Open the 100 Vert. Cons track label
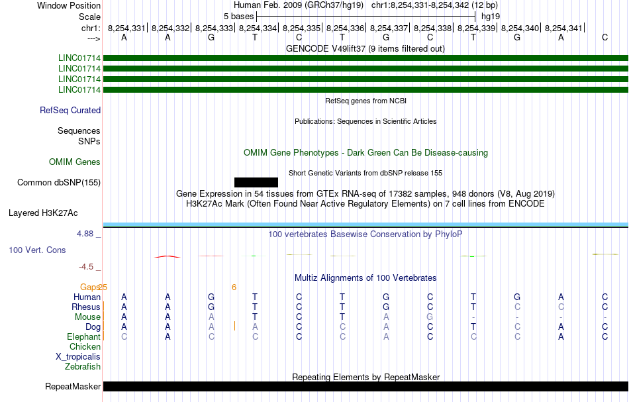The width and height of the screenshot is (629, 402). click(37, 250)
